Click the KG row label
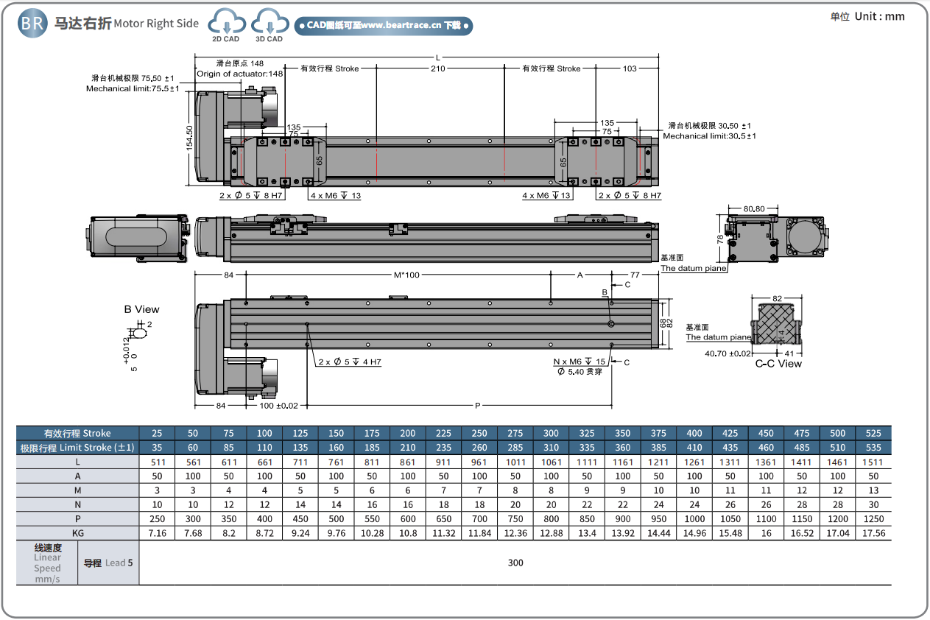930x620 pixels. pyautogui.click(x=77, y=533)
